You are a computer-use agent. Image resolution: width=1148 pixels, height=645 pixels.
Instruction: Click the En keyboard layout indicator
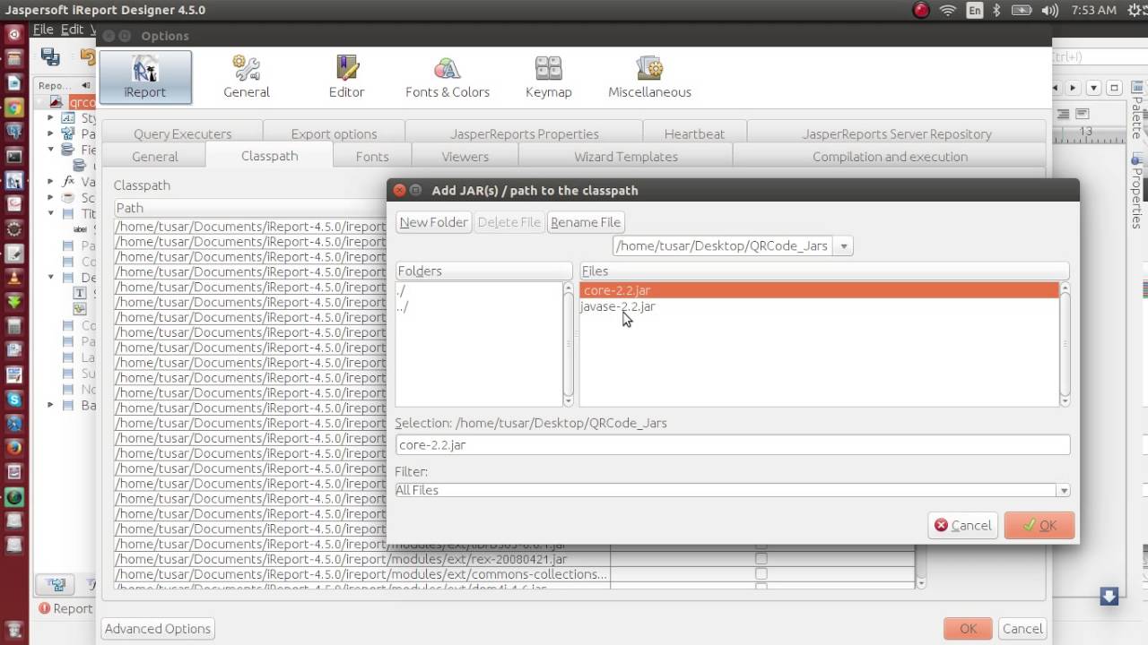[x=974, y=10]
